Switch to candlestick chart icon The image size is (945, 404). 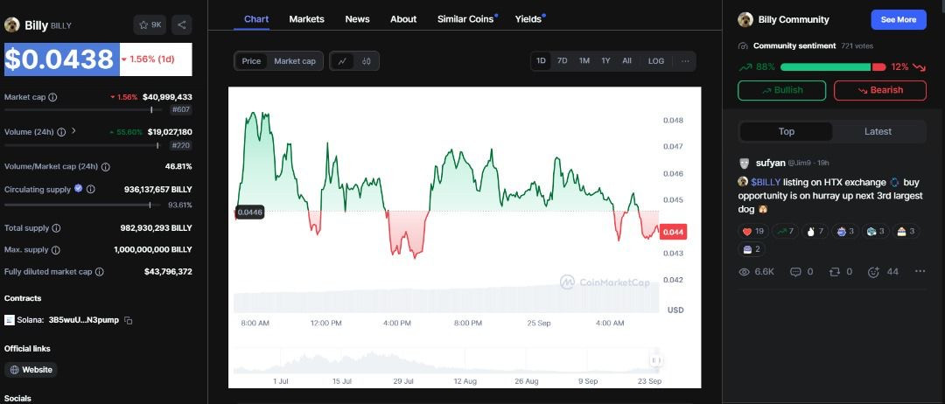(367, 61)
